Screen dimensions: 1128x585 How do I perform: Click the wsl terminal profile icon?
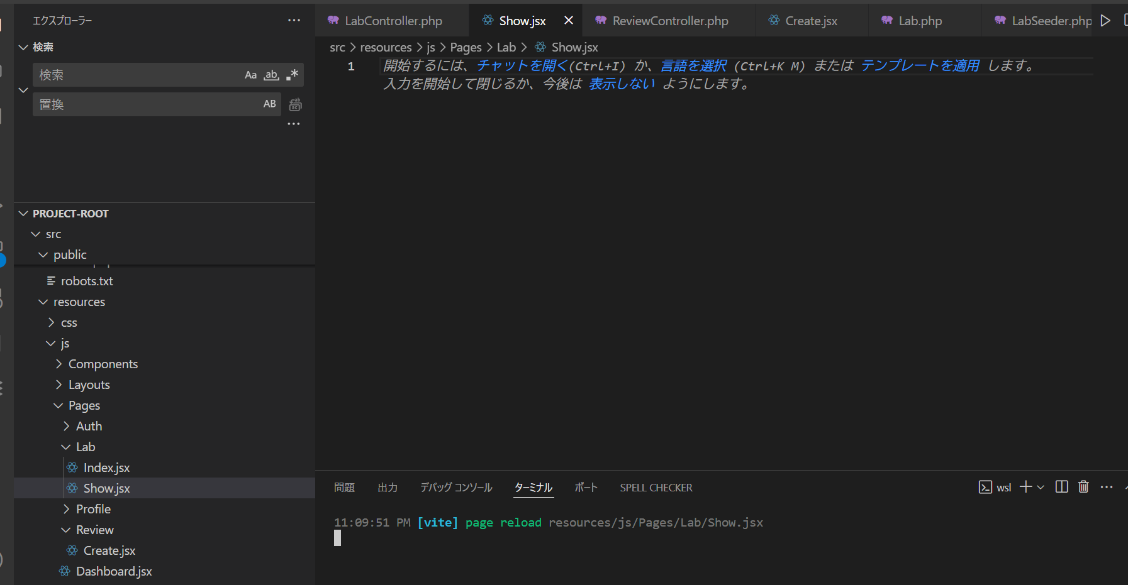pos(985,487)
